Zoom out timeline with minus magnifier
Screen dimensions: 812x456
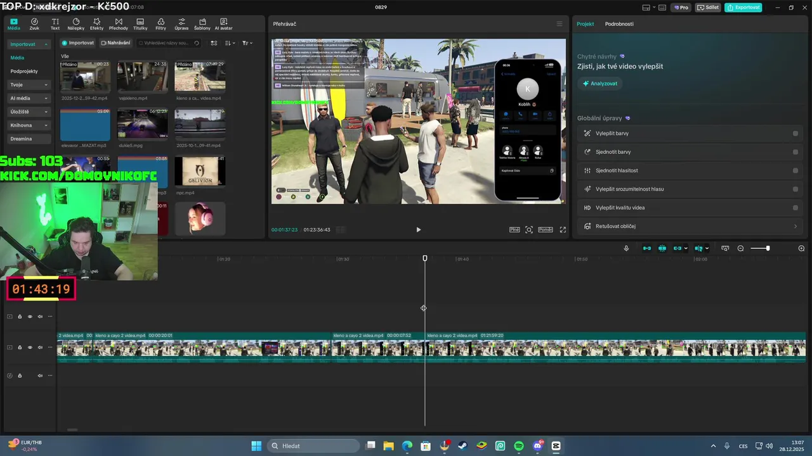740,248
